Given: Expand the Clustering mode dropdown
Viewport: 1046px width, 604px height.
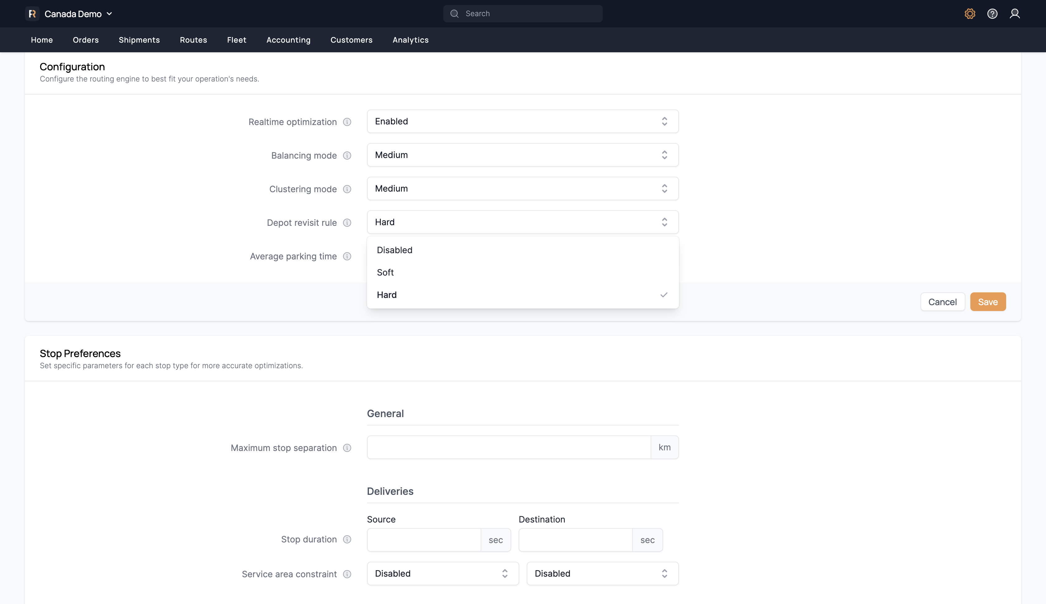Looking at the screenshot, I should [522, 189].
